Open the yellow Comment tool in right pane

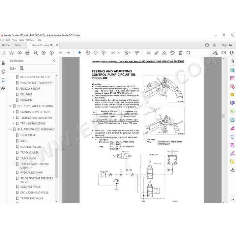(x=232, y=95)
